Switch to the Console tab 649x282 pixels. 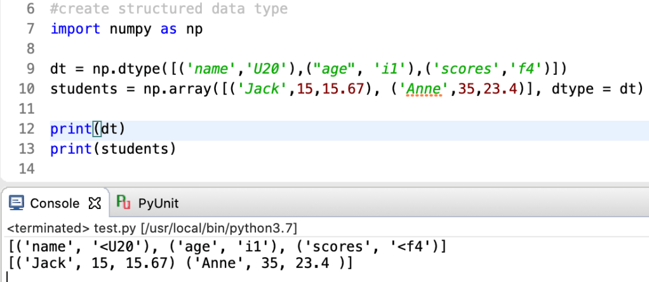pyautogui.click(x=55, y=203)
